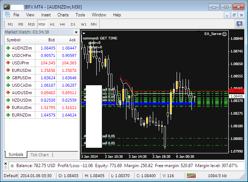Minimize the inner chart window

point(227,15)
